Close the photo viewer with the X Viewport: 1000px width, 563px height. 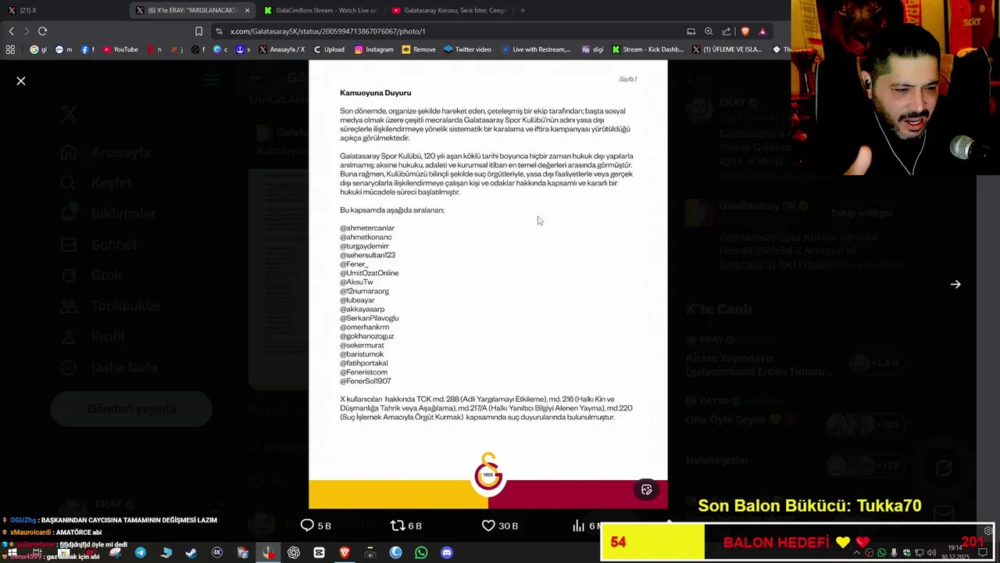pos(21,81)
